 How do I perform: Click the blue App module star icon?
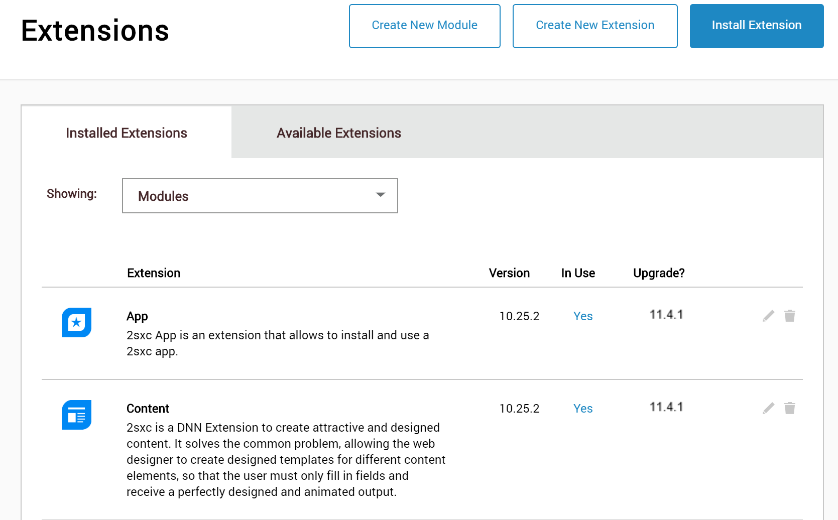[76, 323]
